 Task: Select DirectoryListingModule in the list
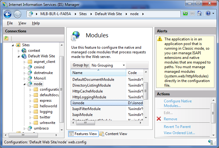click(x=107, y=85)
